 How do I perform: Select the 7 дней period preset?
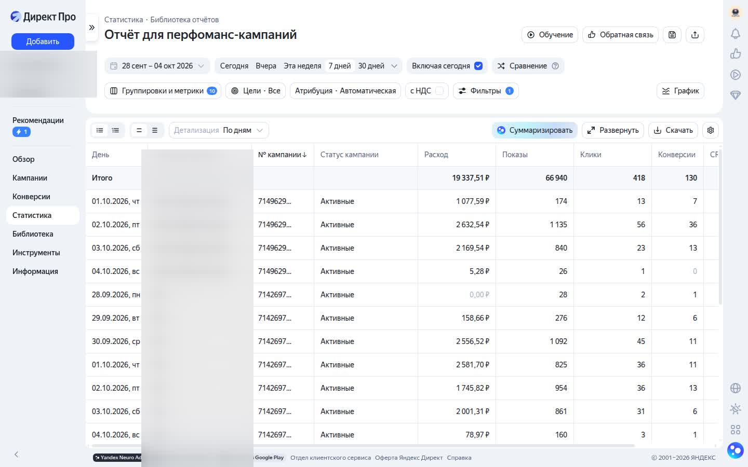(340, 66)
